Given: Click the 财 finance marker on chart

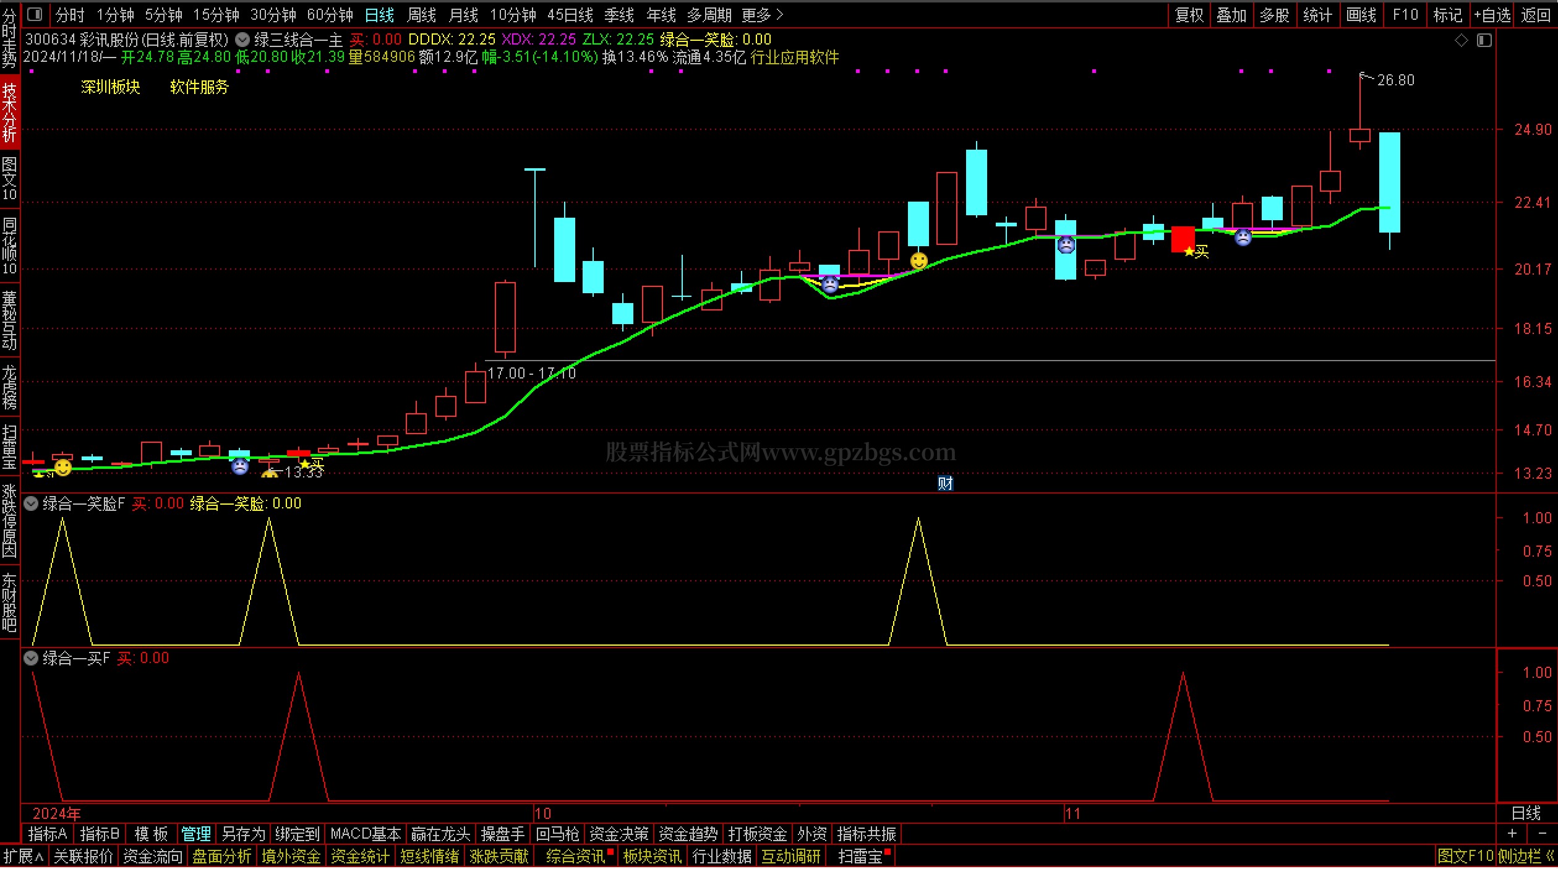Looking at the screenshot, I should (x=945, y=483).
